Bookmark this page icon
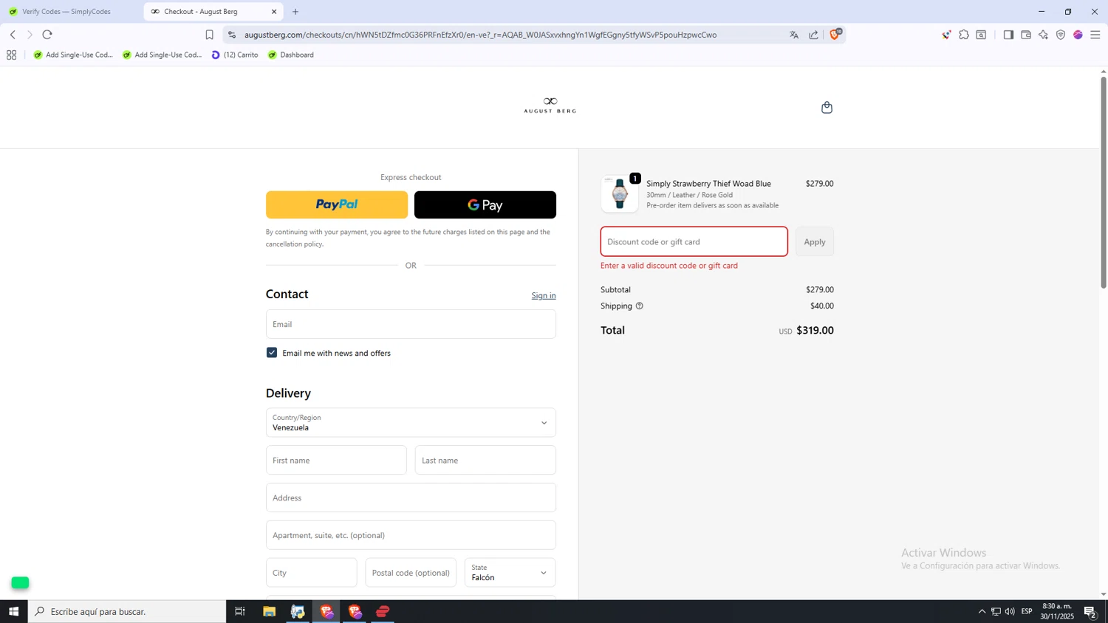 (209, 35)
